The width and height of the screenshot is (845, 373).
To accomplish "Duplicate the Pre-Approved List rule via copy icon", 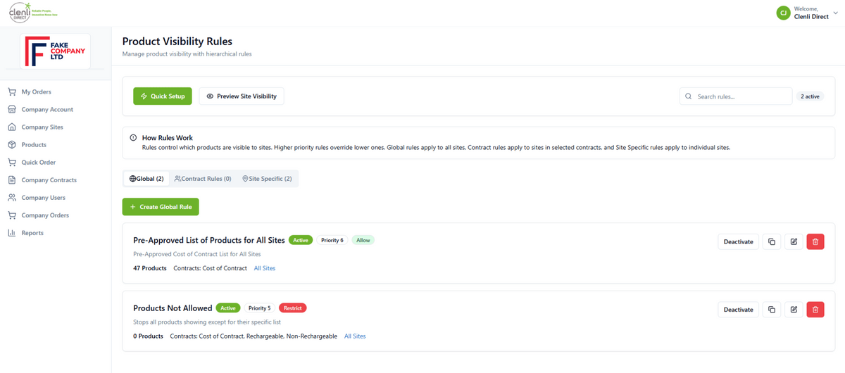I will [772, 241].
